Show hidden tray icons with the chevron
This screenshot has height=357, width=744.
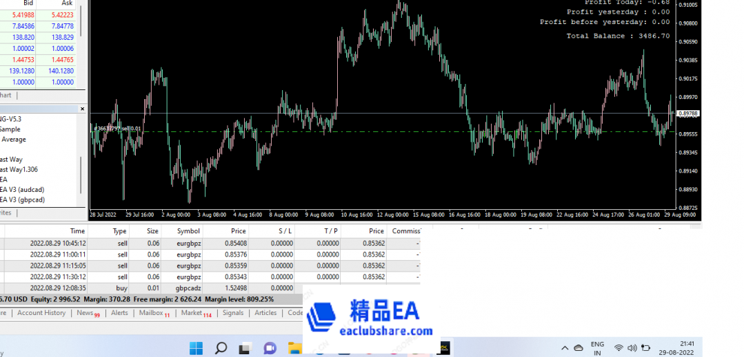tap(565, 348)
